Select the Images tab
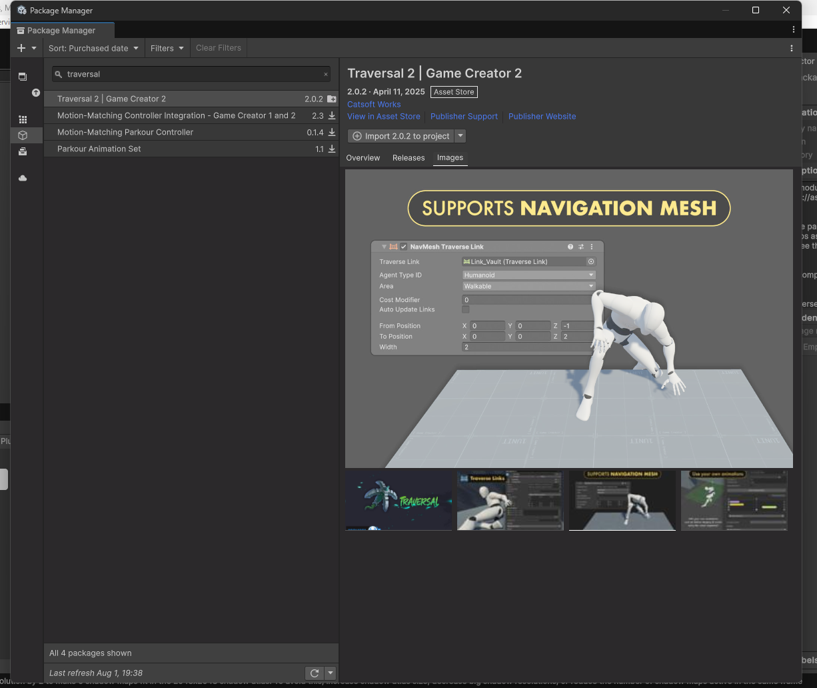817x688 pixels. [x=450, y=158]
